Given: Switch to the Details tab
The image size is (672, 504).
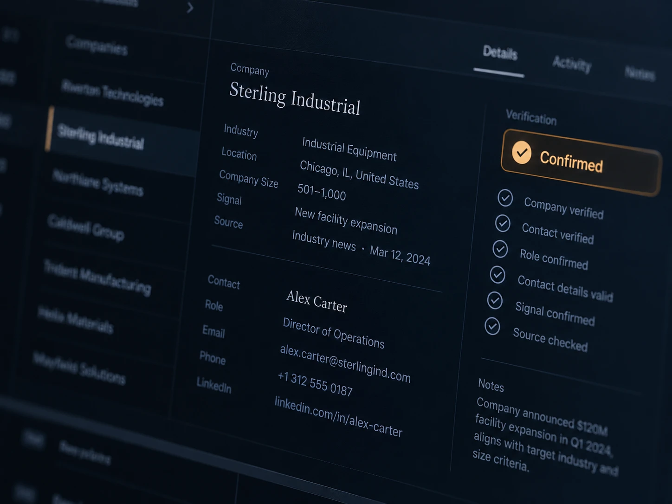Looking at the screenshot, I should [x=500, y=53].
